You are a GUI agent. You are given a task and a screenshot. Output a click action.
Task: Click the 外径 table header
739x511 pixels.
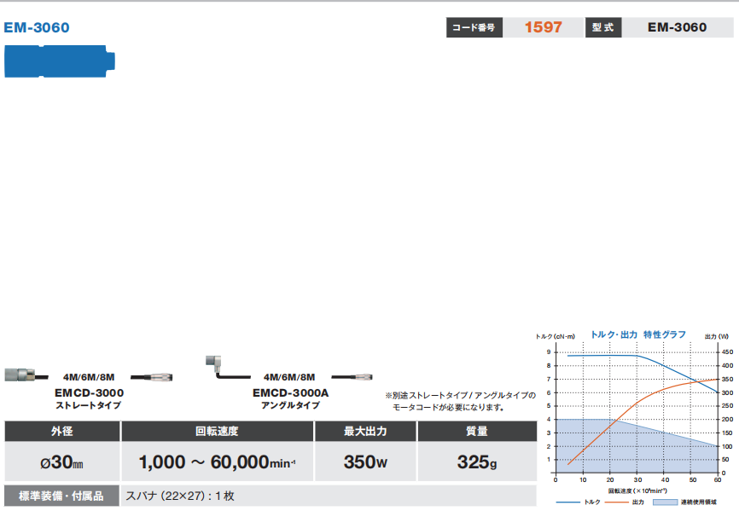tap(61, 431)
